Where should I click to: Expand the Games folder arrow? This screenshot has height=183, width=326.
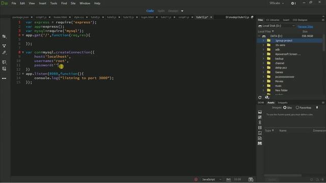pos(263,72)
